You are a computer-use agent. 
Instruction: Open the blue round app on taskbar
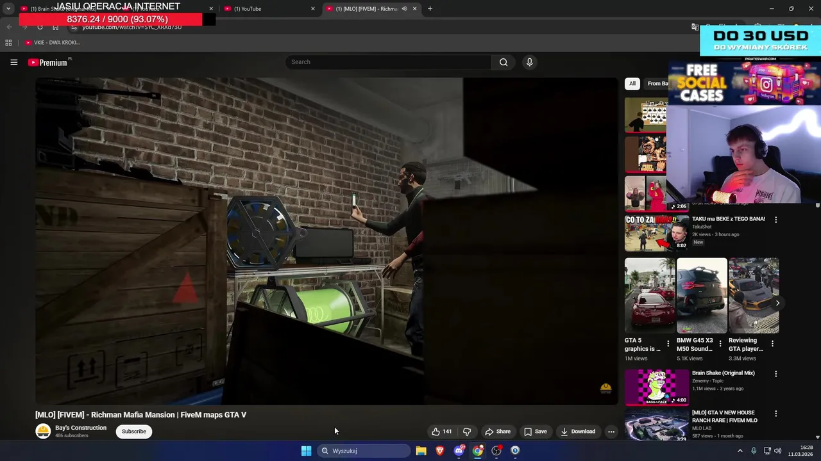tap(515, 451)
